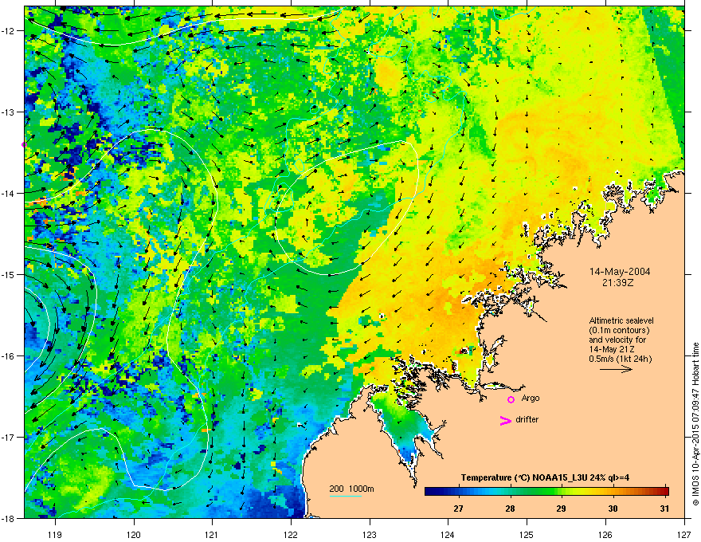Click the longitude axis label 122
701x542 pixels.
point(291,534)
